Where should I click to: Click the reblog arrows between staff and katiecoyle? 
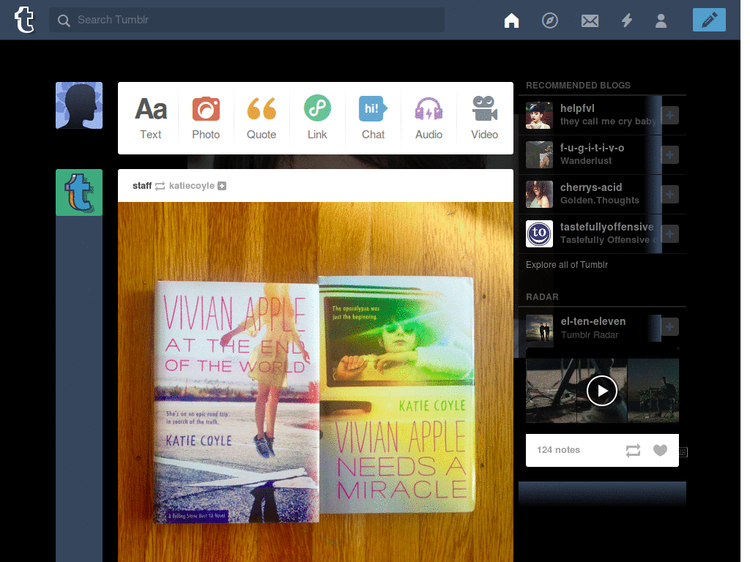160,186
